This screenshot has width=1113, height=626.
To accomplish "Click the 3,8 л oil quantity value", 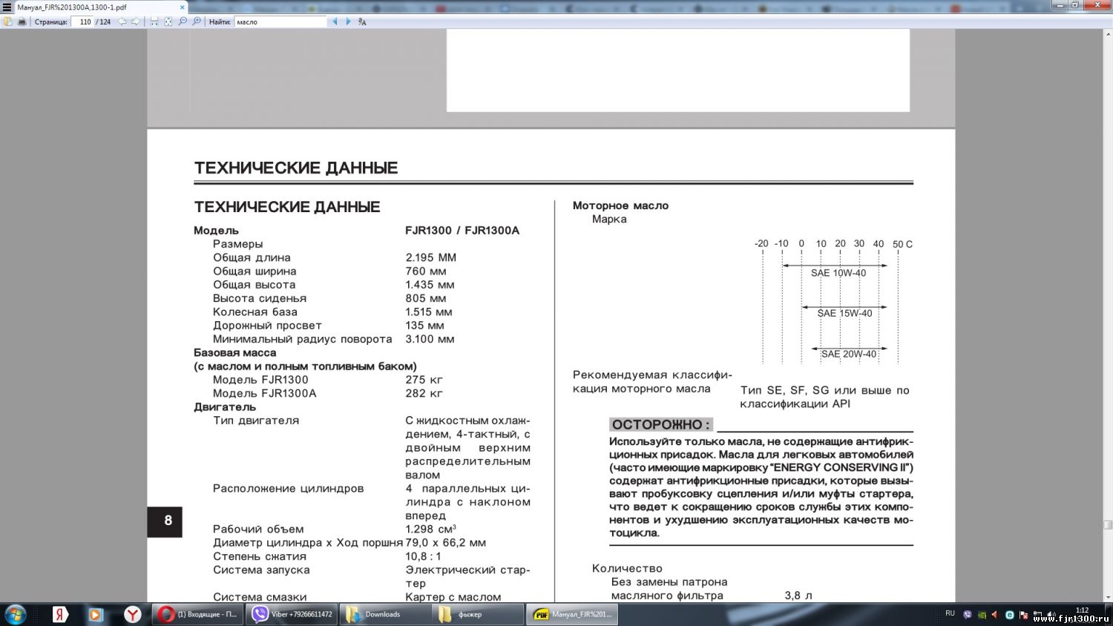I will pyautogui.click(x=798, y=596).
